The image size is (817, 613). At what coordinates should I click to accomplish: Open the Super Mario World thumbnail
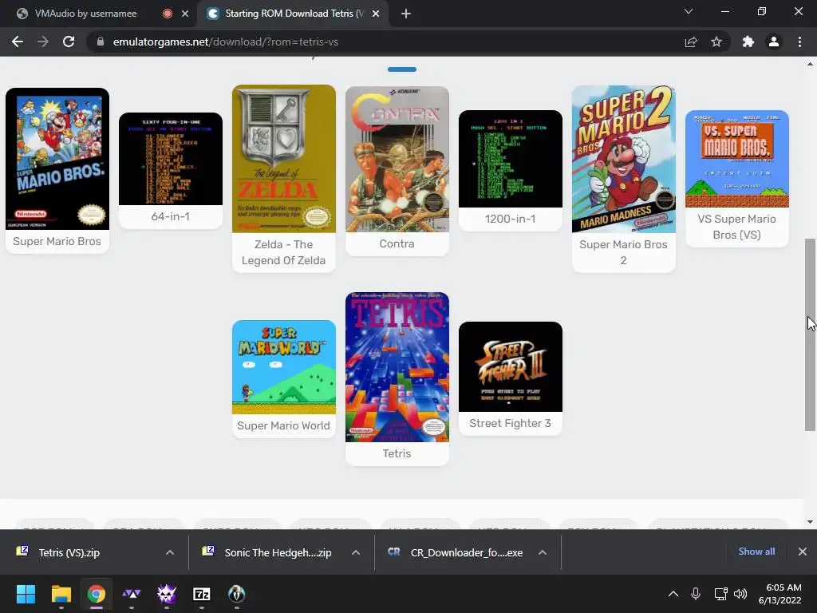[284, 367]
